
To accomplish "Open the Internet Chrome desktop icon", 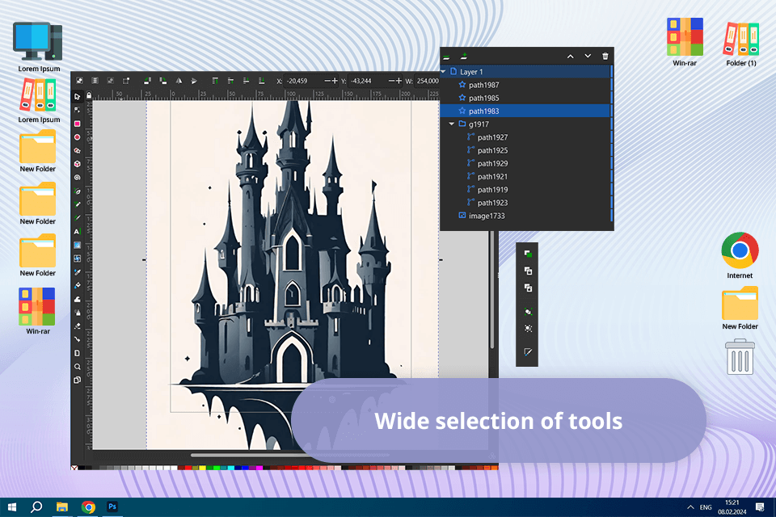I will pyautogui.click(x=740, y=255).
